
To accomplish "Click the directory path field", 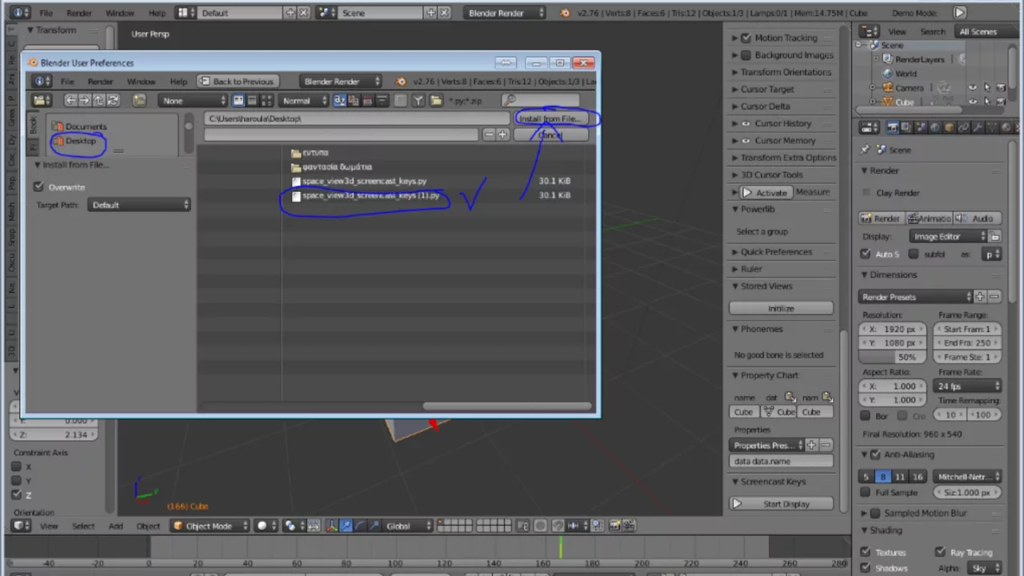I will tap(357, 118).
